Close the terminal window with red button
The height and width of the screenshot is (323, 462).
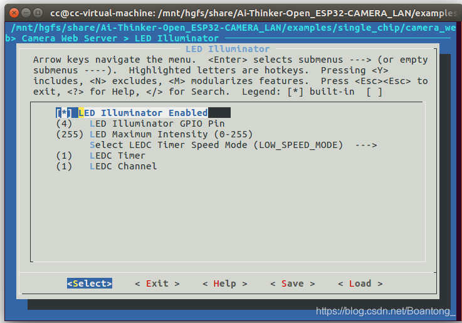[14, 13]
